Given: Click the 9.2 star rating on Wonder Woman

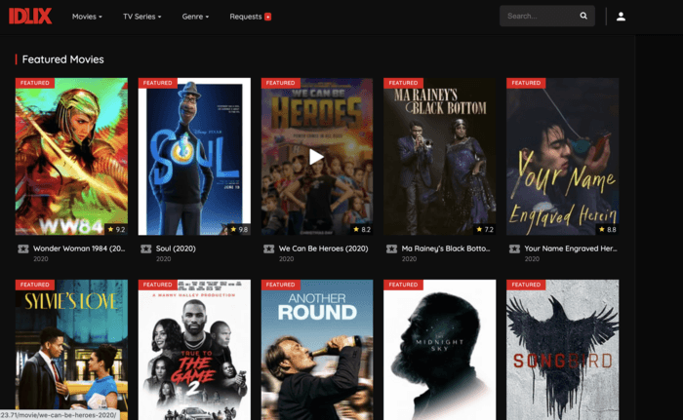Looking at the screenshot, I should click(x=116, y=229).
